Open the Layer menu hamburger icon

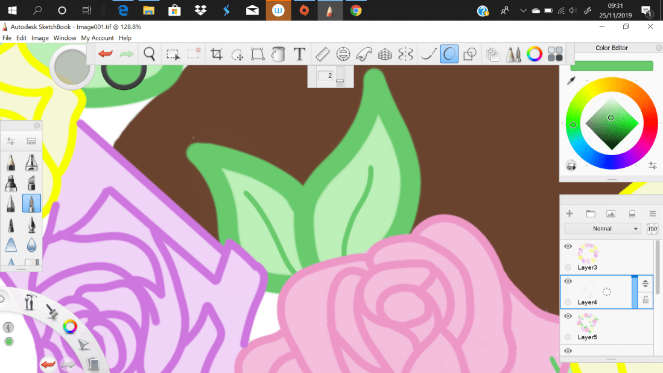[x=652, y=213]
